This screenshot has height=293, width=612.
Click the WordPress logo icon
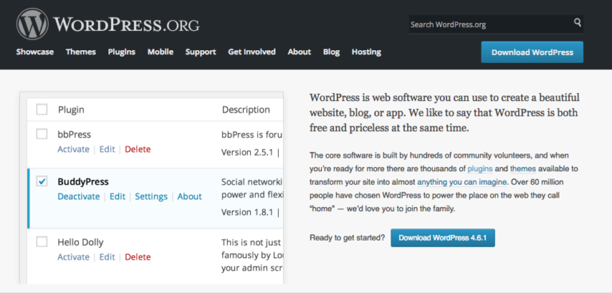[32, 24]
